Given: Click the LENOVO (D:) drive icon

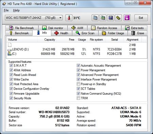Looking at the screenshot, I should click(10, 50).
